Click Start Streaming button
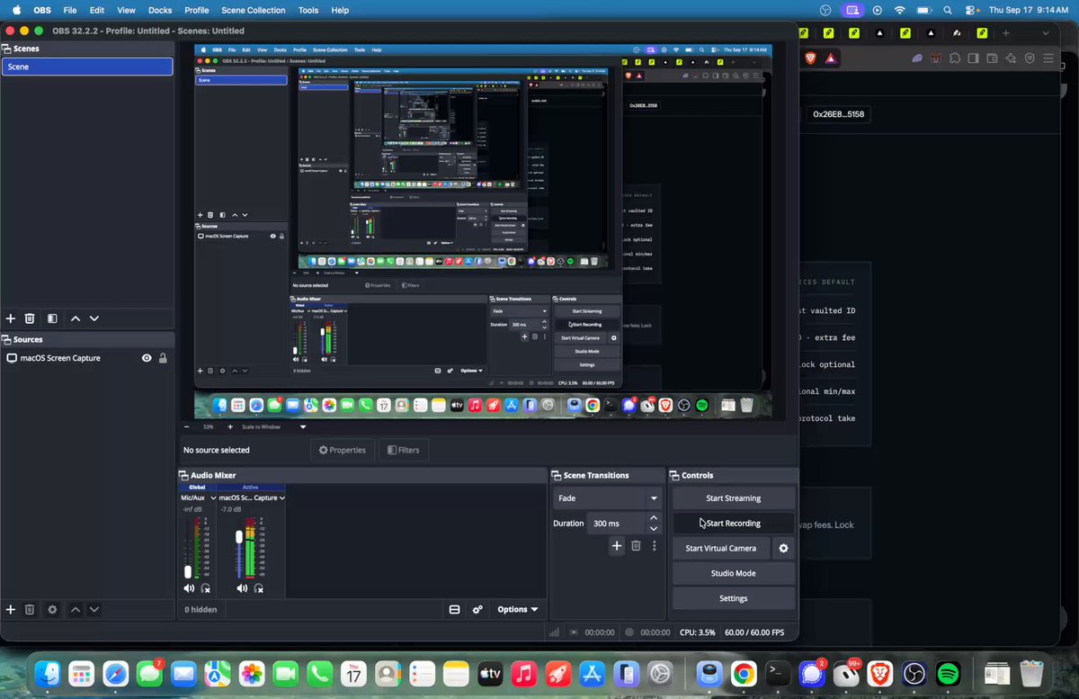1079x699 pixels. [734, 497]
